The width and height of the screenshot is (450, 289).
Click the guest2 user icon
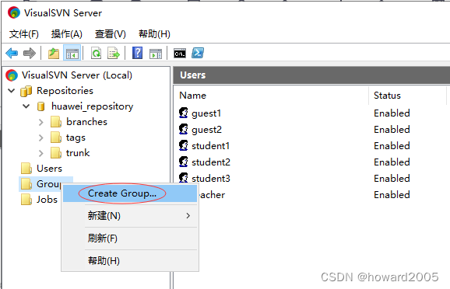(184, 130)
